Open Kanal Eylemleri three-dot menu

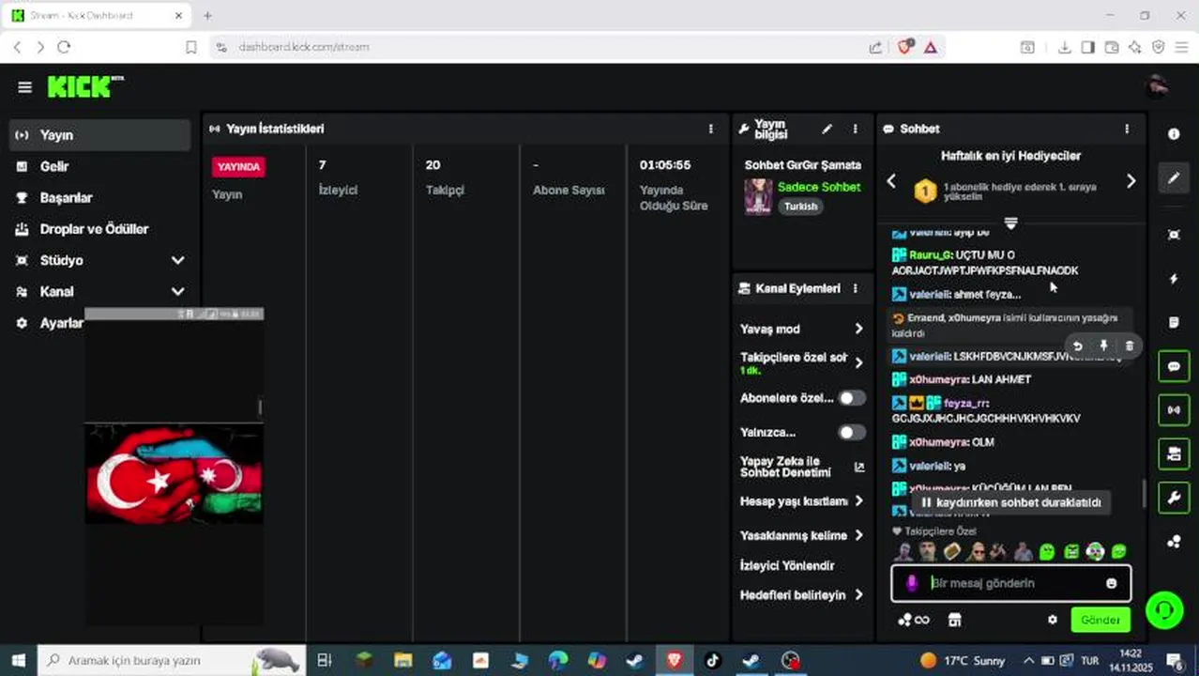coord(855,289)
